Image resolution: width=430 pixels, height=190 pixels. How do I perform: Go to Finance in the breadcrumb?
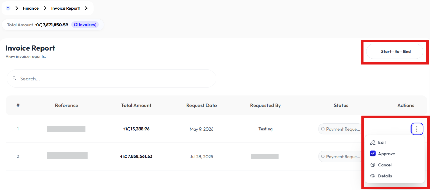pyautogui.click(x=31, y=8)
